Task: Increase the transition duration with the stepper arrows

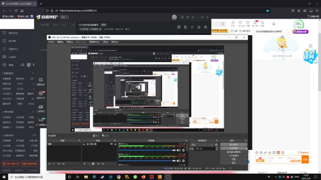Action: point(217,148)
